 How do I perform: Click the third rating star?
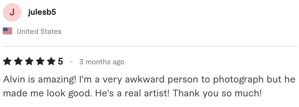(29, 62)
